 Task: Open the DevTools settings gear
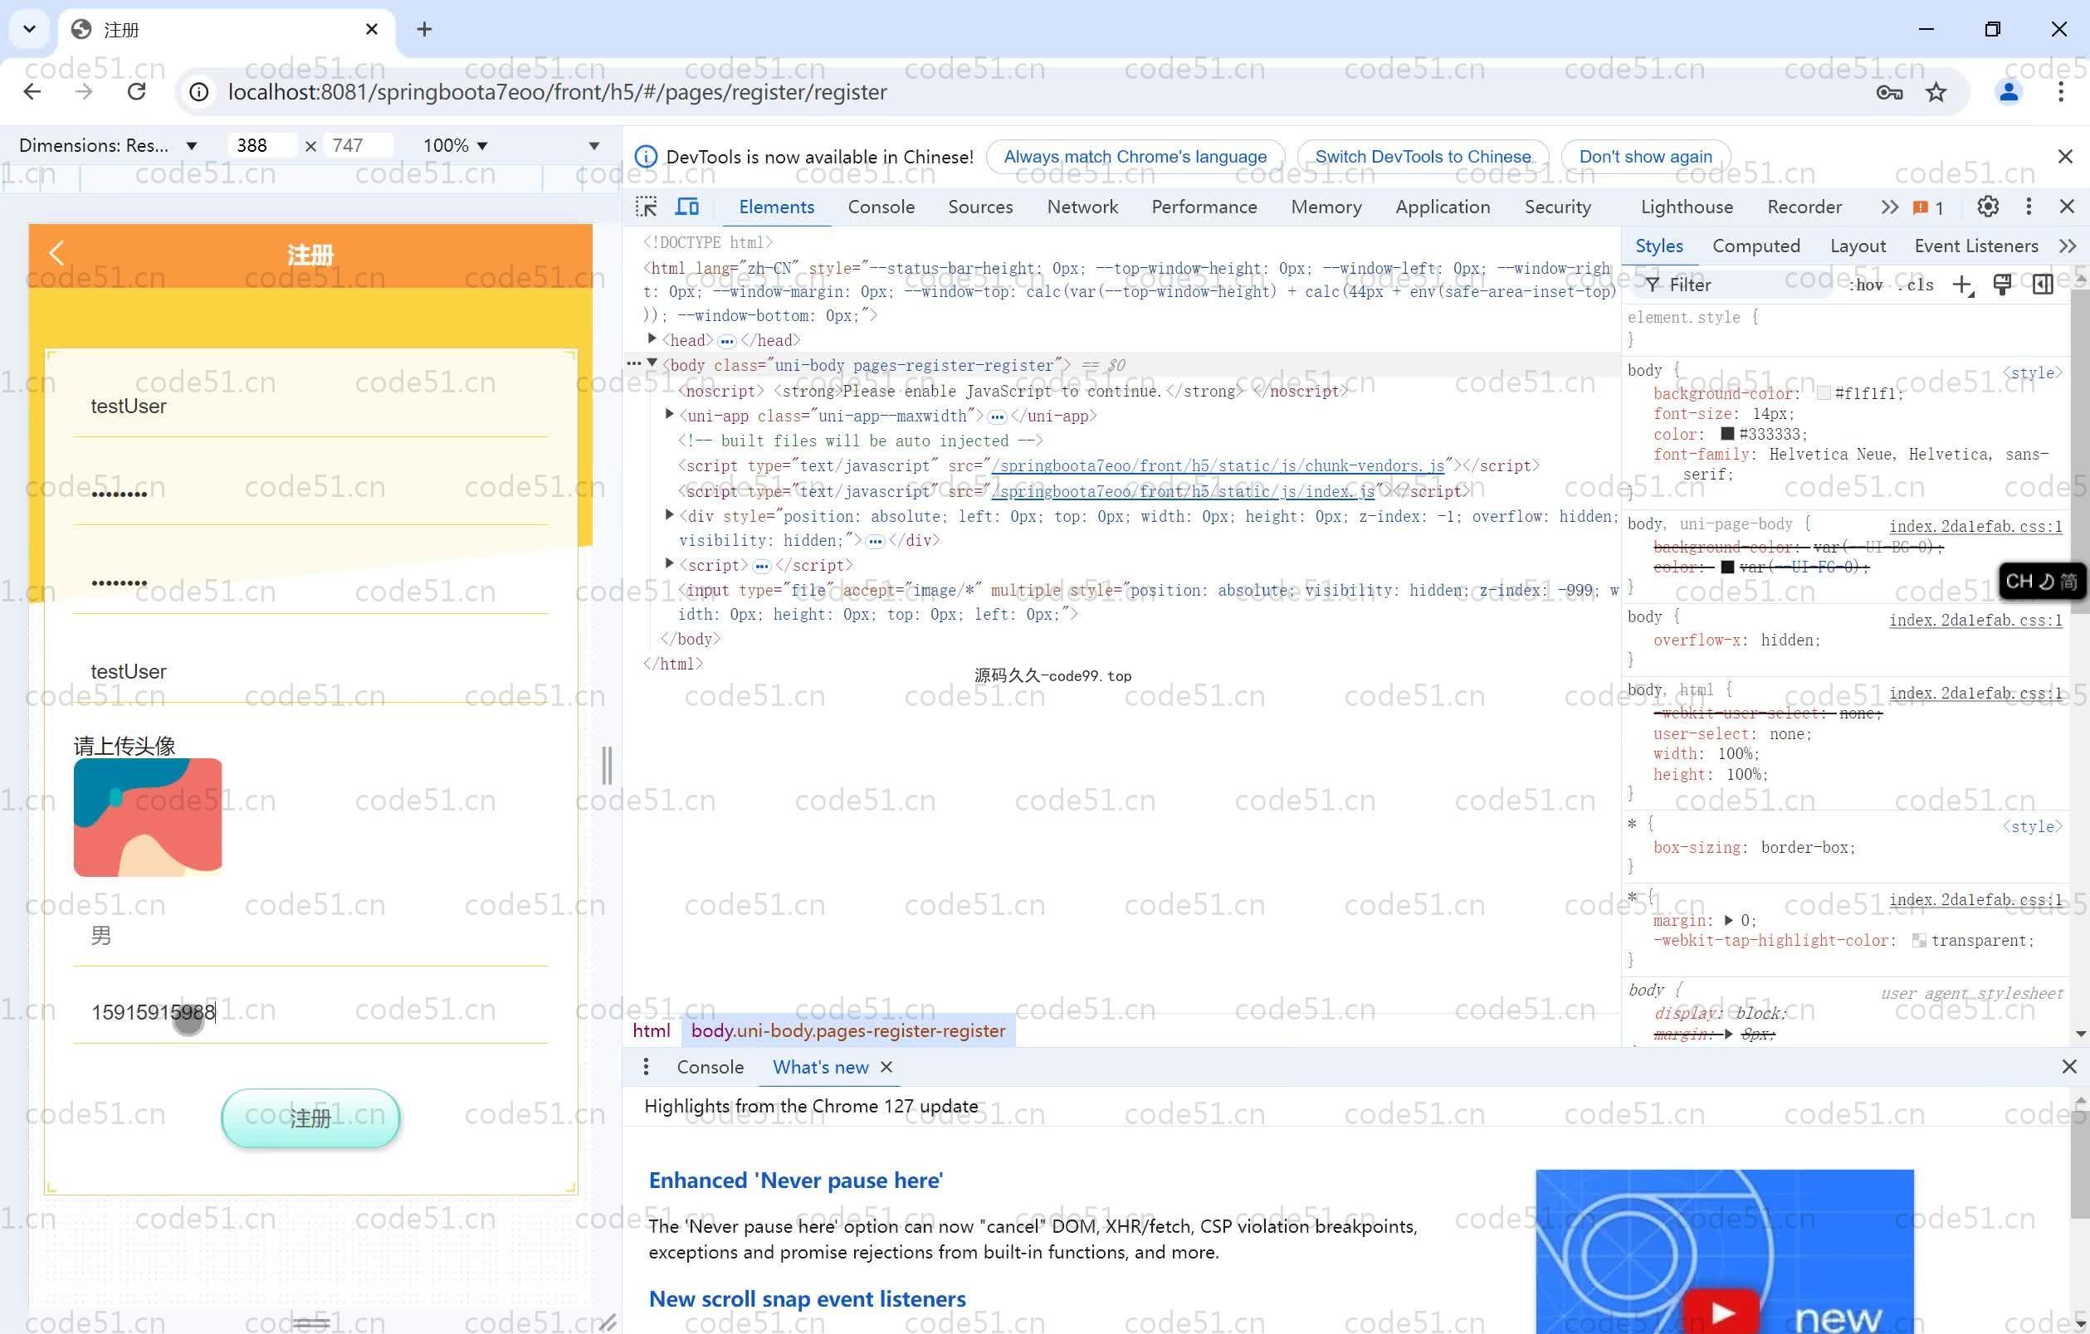point(1989,207)
